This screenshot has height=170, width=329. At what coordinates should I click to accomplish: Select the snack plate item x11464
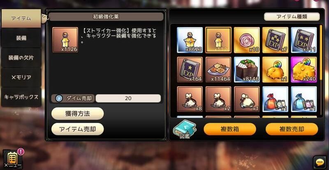tap(218, 70)
